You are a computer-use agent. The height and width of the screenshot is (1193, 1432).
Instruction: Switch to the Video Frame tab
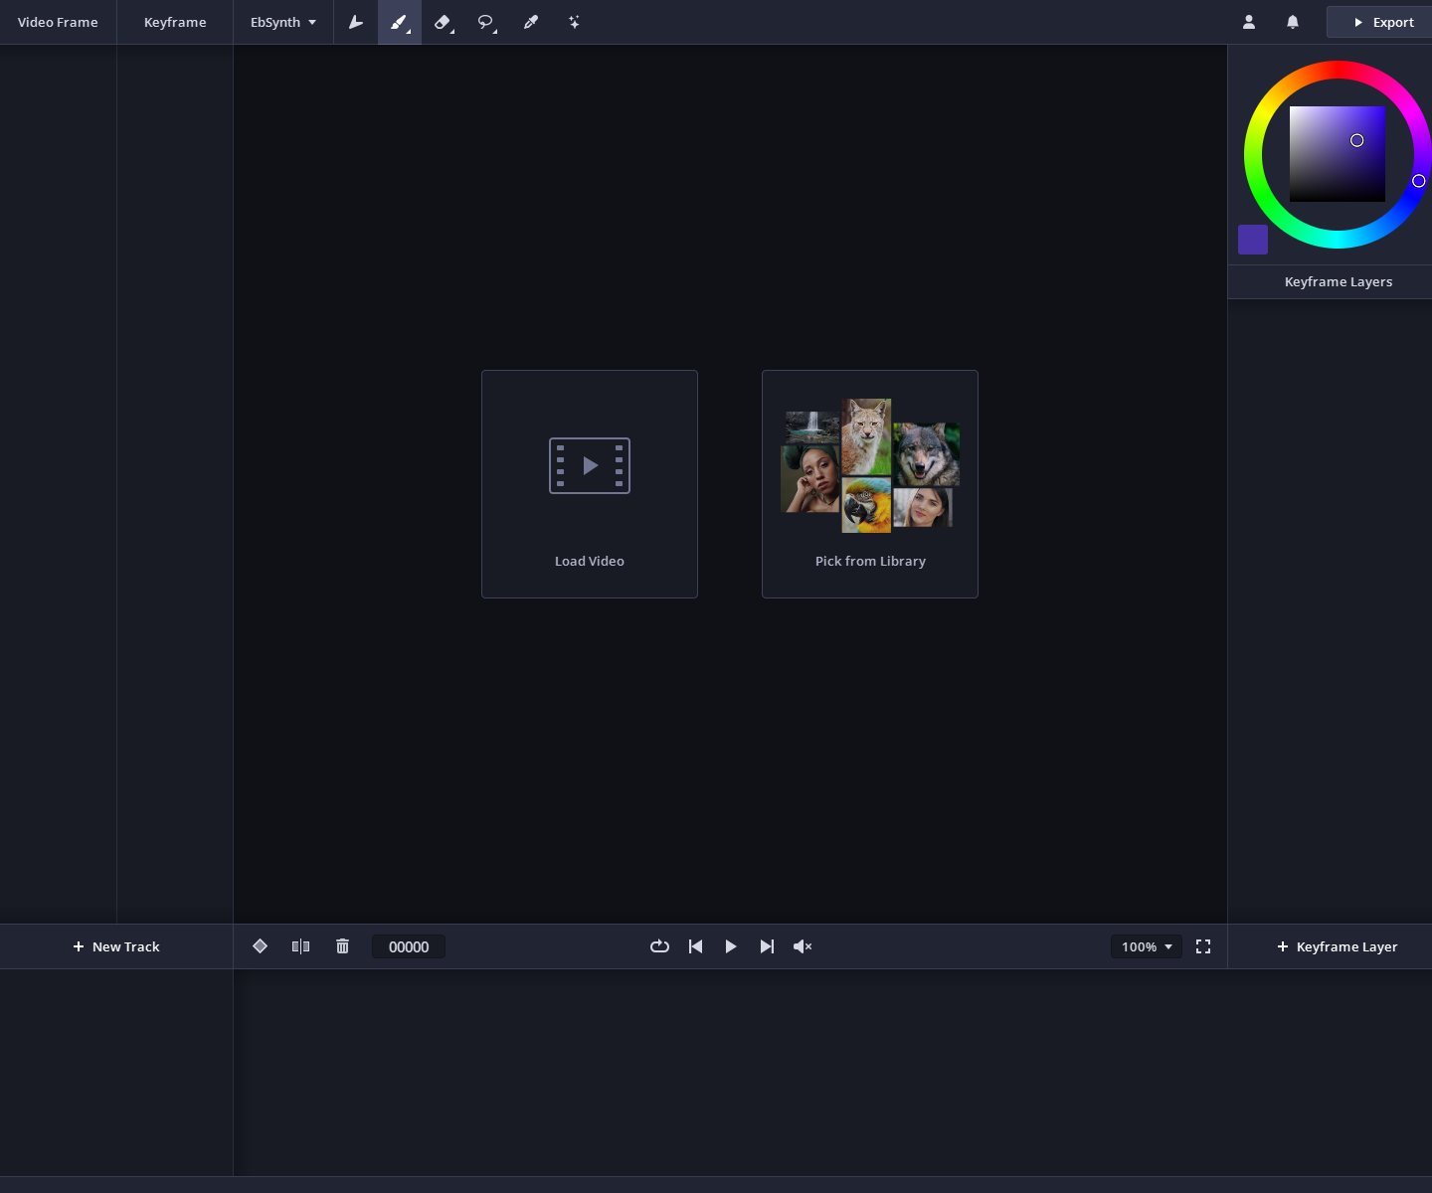[58, 22]
